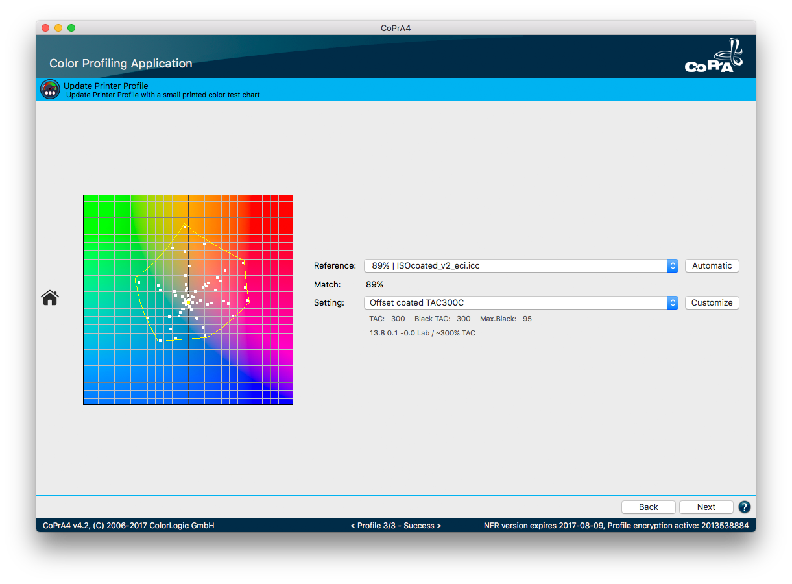Screen dimensions: 792x584
Task: Open help with the question mark icon
Action: [745, 507]
